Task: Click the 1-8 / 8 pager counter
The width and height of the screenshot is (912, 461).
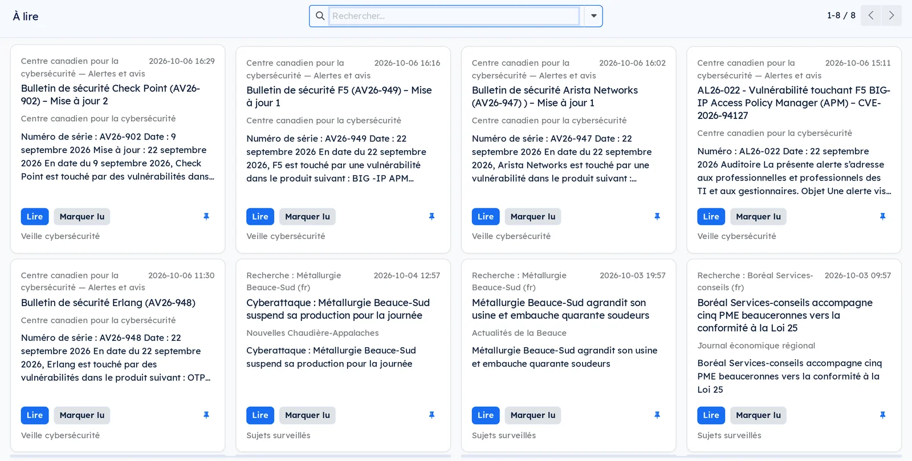Action: pos(841,16)
